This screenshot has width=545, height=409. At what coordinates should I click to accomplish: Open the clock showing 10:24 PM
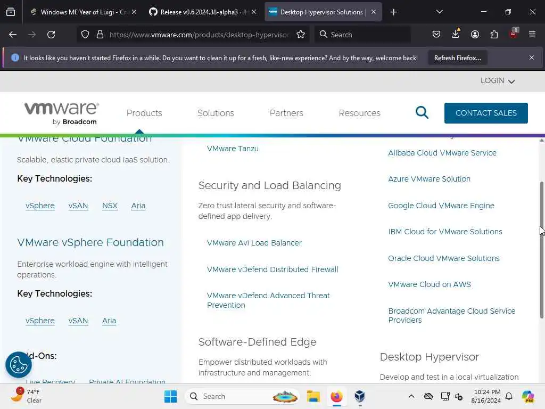tap(486, 396)
